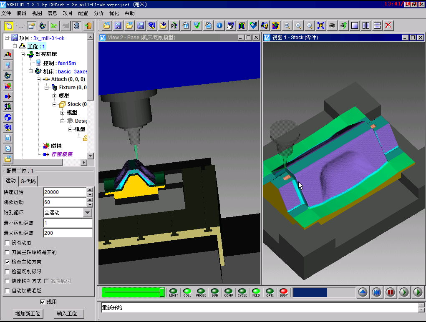The width and height of the screenshot is (426, 322).
Task: Collapse the Fixture tree node
Action: coord(46,88)
